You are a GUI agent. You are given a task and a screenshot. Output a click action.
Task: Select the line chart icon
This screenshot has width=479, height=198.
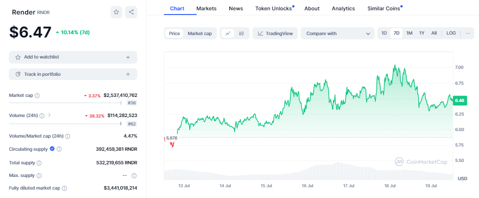[228, 34]
